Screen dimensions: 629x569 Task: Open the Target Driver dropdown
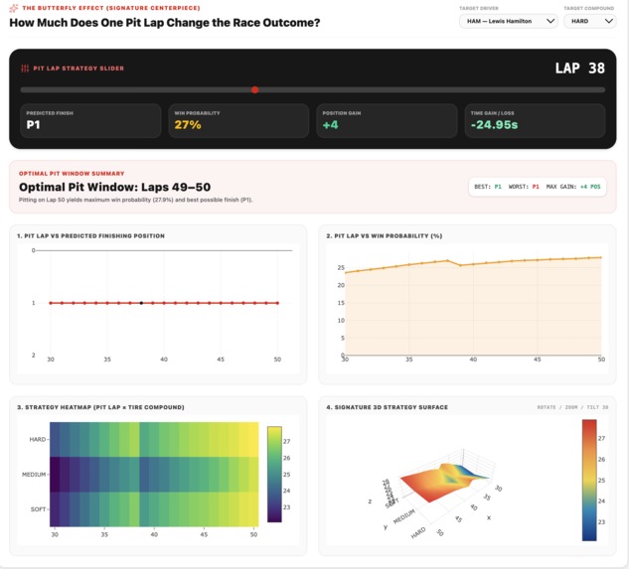508,21
